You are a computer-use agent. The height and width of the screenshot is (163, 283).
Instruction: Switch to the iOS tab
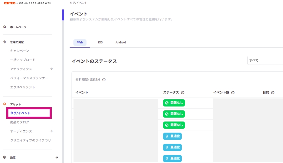coord(100,42)
